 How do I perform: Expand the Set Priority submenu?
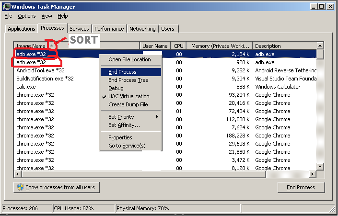pos(131,117)
